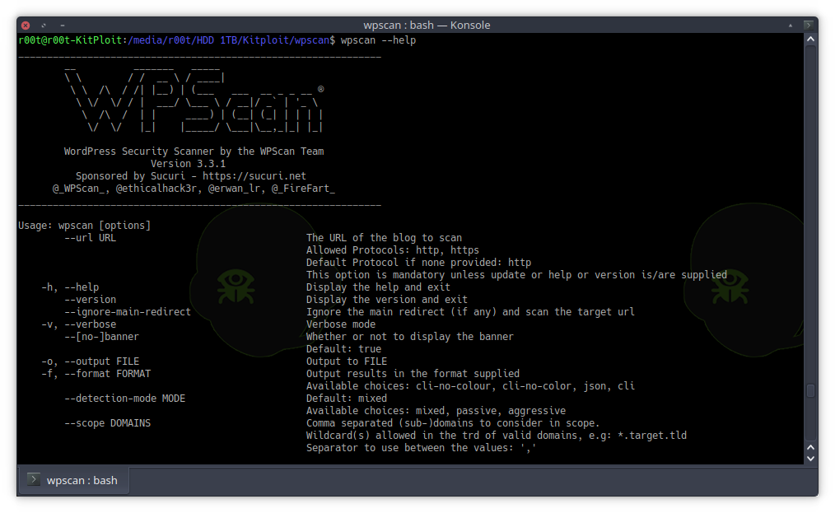
Task: Click the "-v, --verbose" option
Action: pyautogui.click(x=79, y=324)
